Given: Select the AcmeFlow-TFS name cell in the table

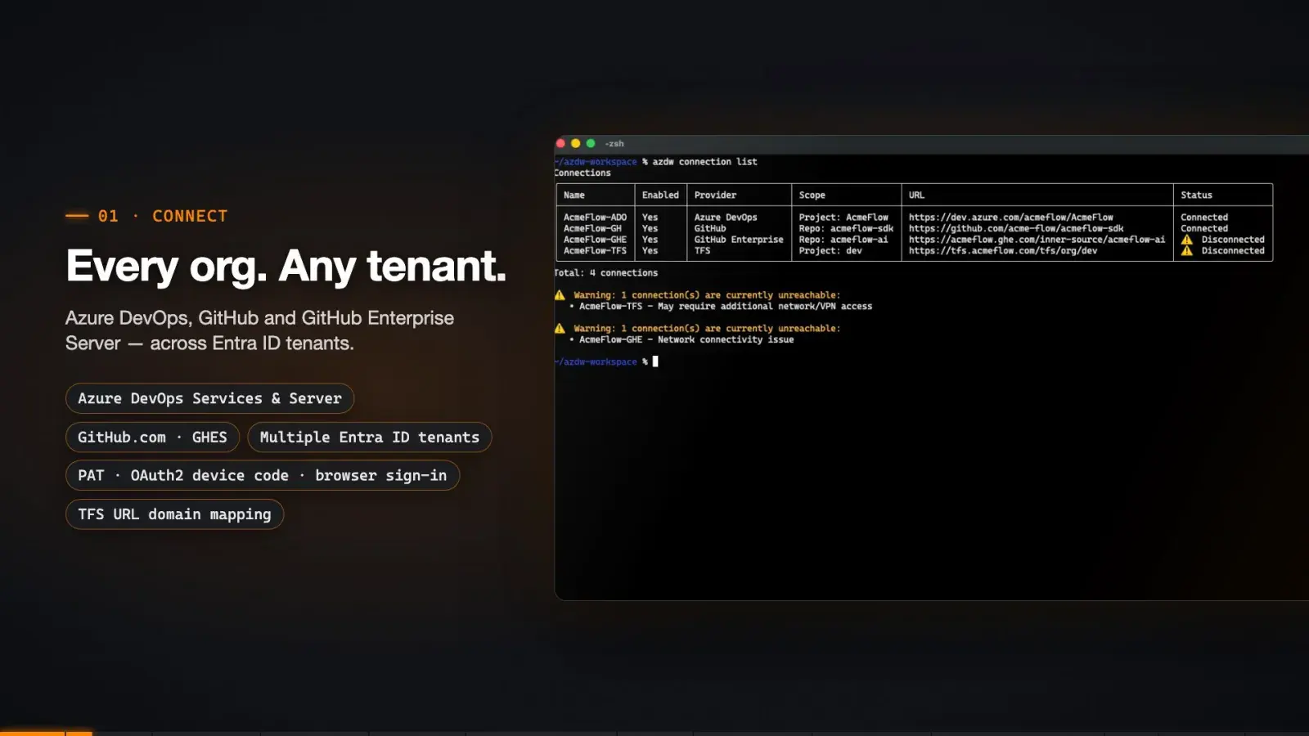Looking at the screenshot, I should pos(595,251).
